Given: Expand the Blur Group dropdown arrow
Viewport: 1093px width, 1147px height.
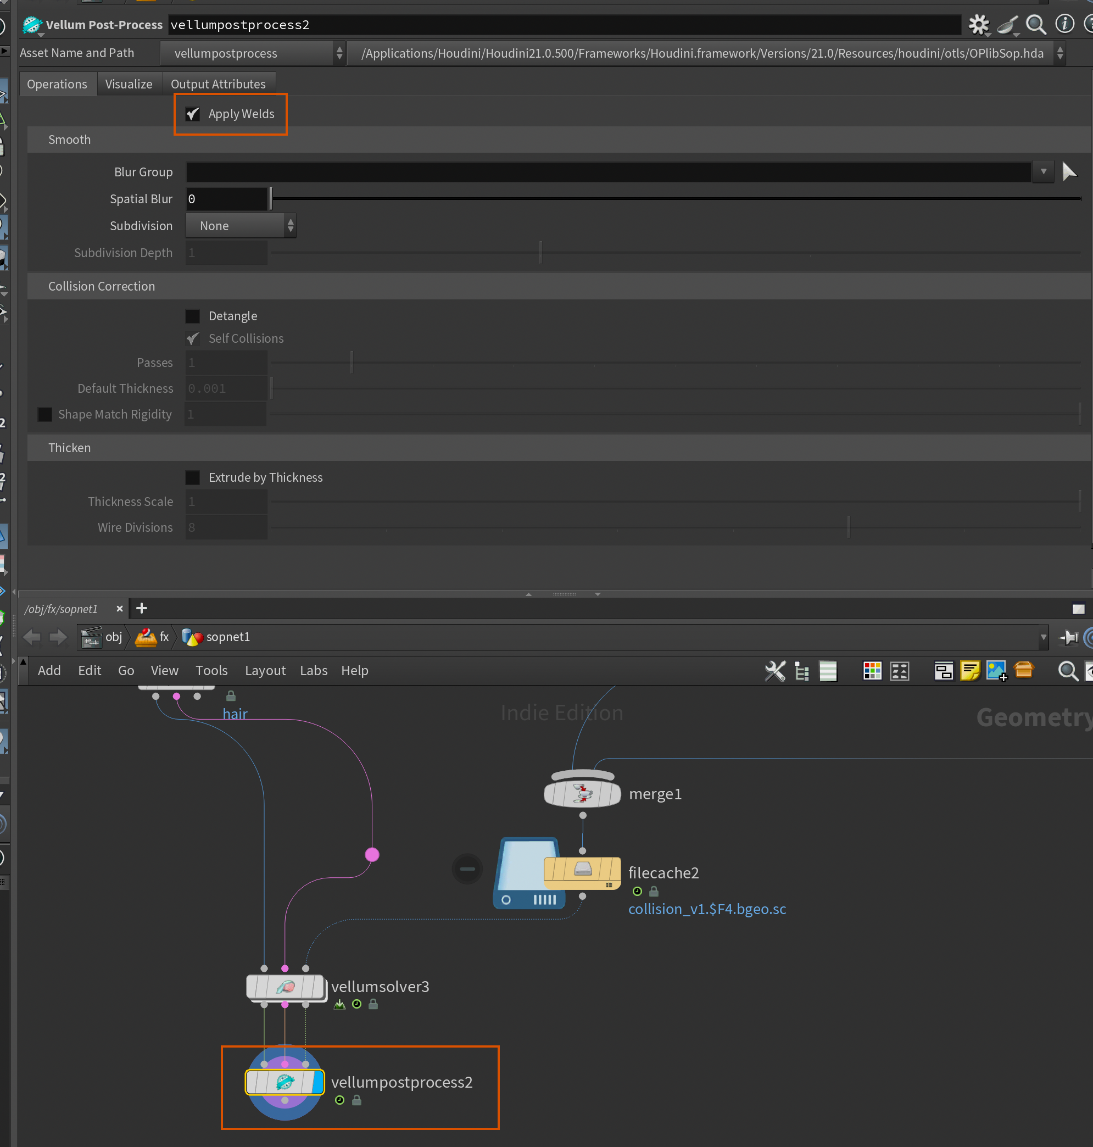Looking at the screenshot, I should tap(1043, 172).
